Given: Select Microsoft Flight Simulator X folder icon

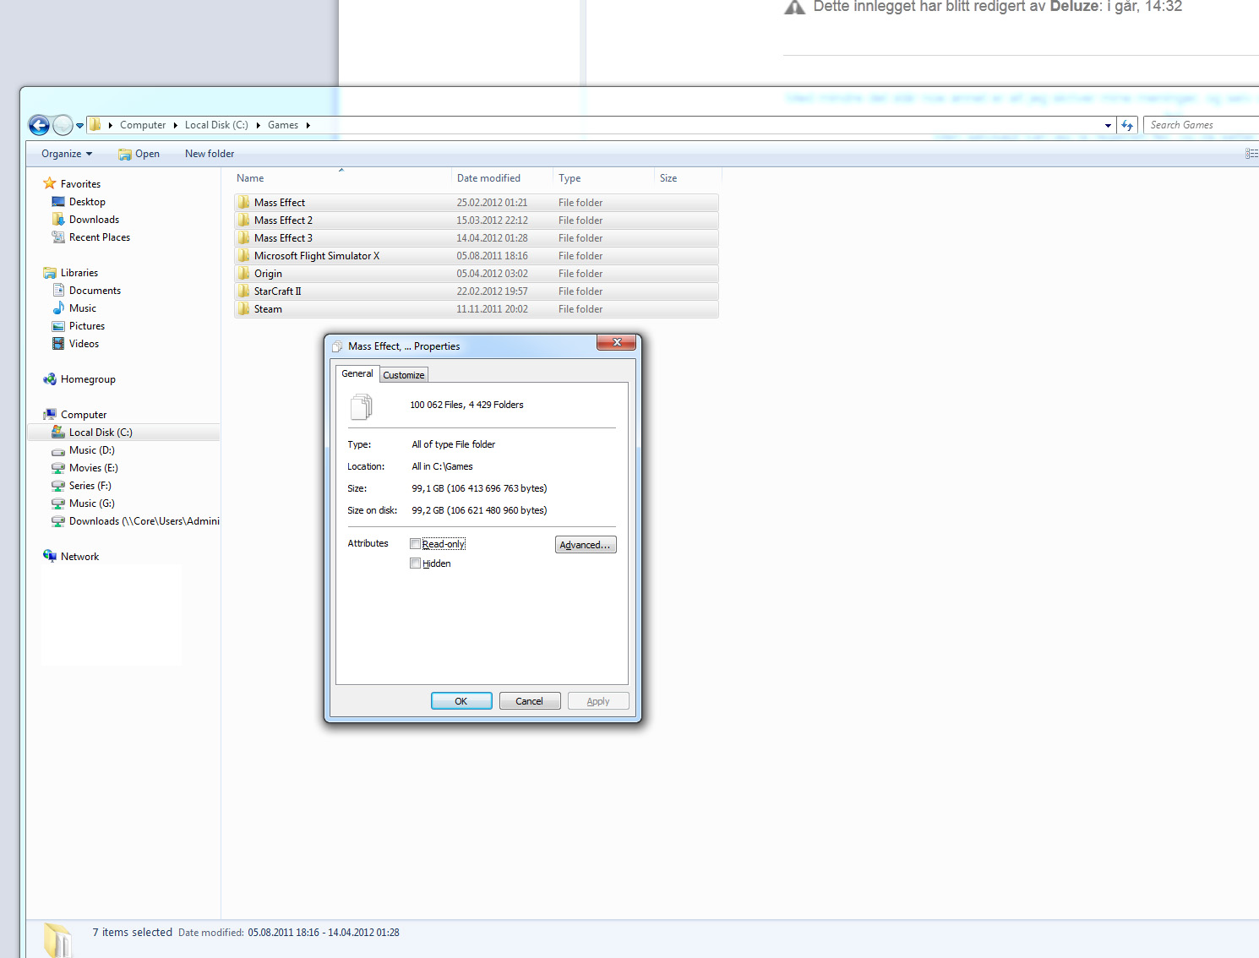Looking at the screenshot, I should pos(244,256).
